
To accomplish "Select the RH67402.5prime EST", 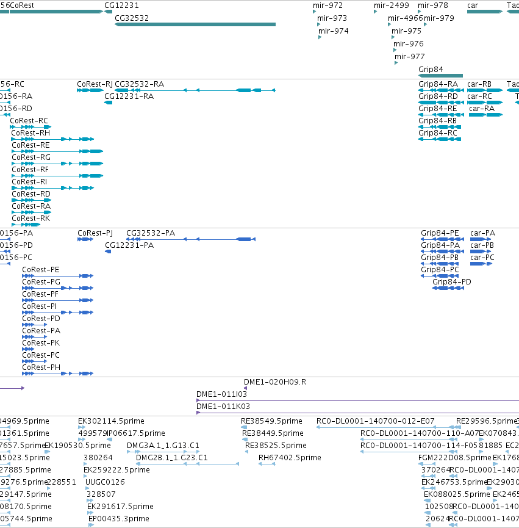I will pyautogui.click(x=267, y=464).
